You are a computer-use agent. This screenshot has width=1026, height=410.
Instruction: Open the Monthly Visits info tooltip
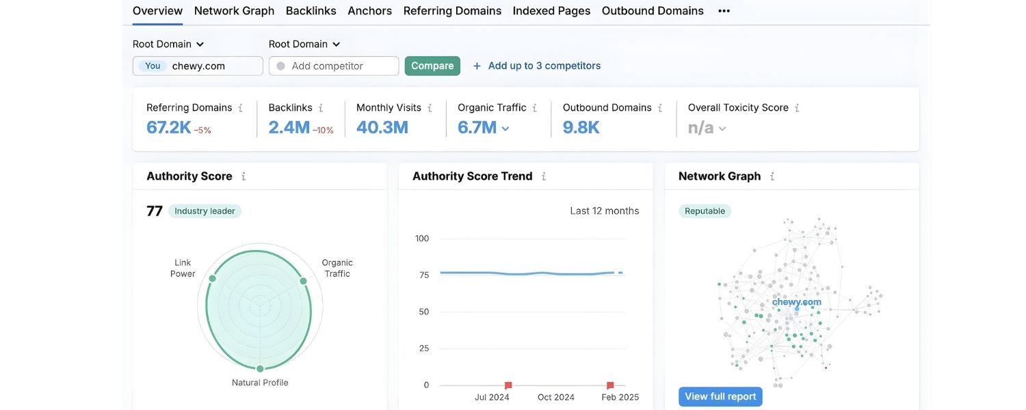(x=430, y=107)
